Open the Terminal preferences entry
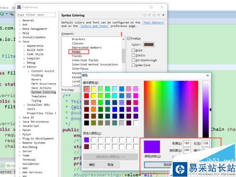236x177 pixels. [x=29, y=160]
